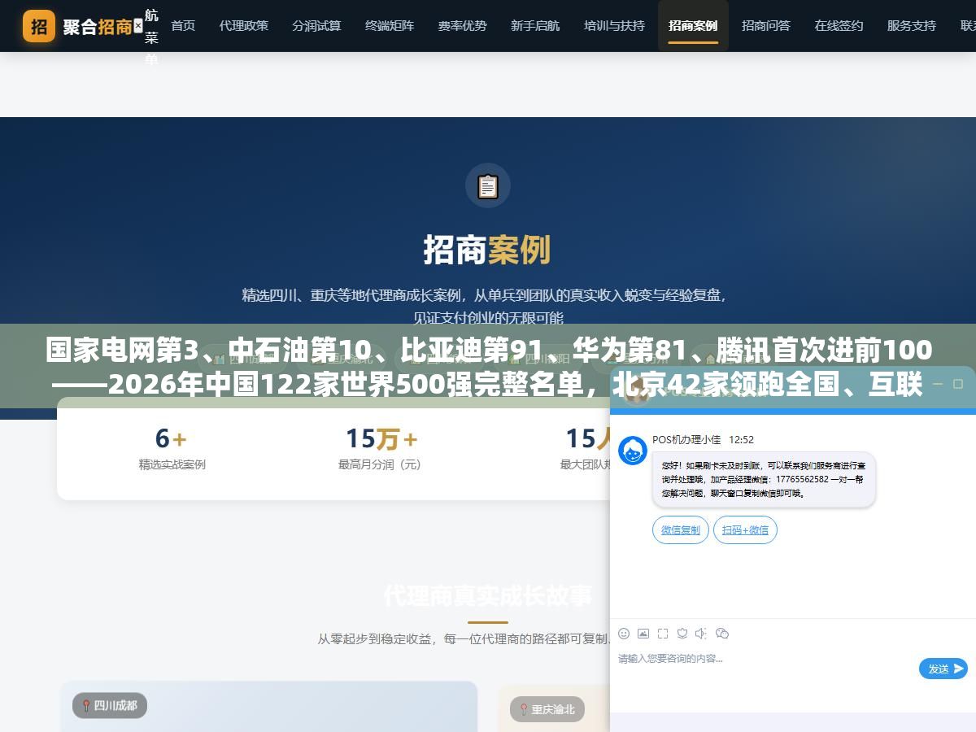Click the 6+ 精选实战案例 statistic
Screen dimensions: 976x732
pyautogui.click(x=172, y=448)
